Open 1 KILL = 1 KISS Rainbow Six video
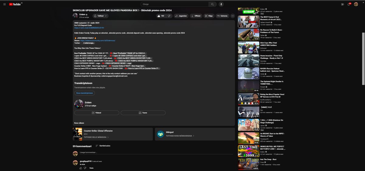Screen dimensions: 365x171 tap(248, 125)
